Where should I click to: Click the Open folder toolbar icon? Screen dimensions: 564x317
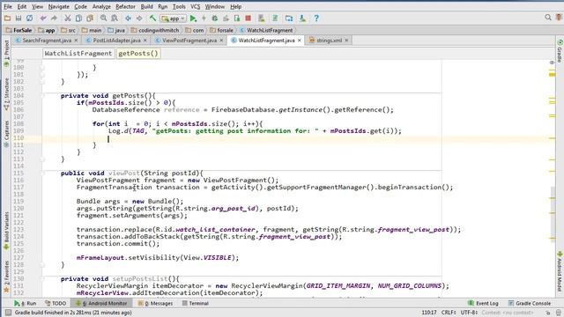pos(8,18)
